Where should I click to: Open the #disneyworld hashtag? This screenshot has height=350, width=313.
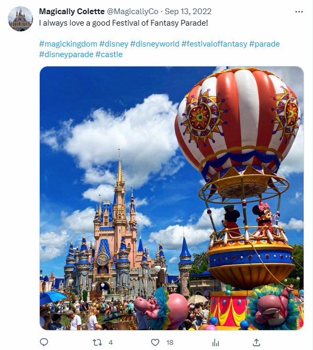click(x=155, y=44)
